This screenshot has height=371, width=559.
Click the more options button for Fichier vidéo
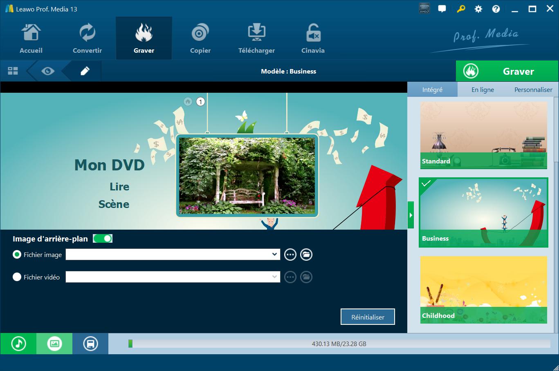pyautogui.click(x=290, y=277)
